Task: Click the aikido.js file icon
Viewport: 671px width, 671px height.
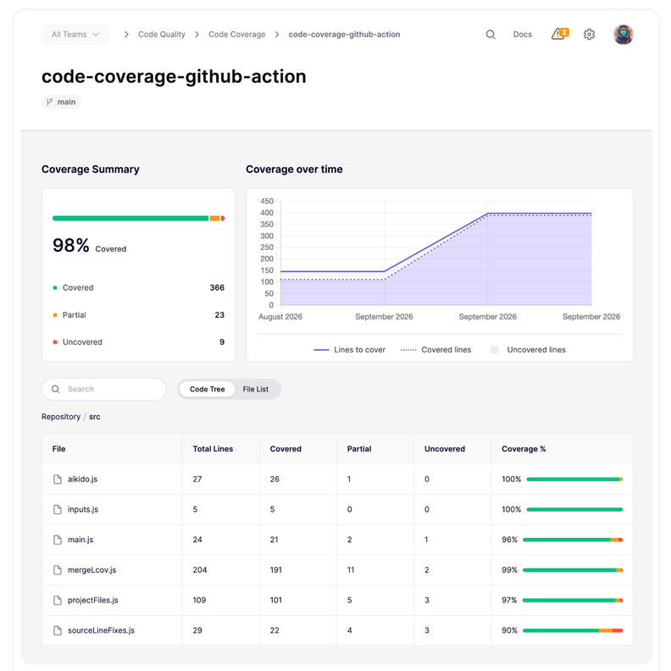Action: 58,480
